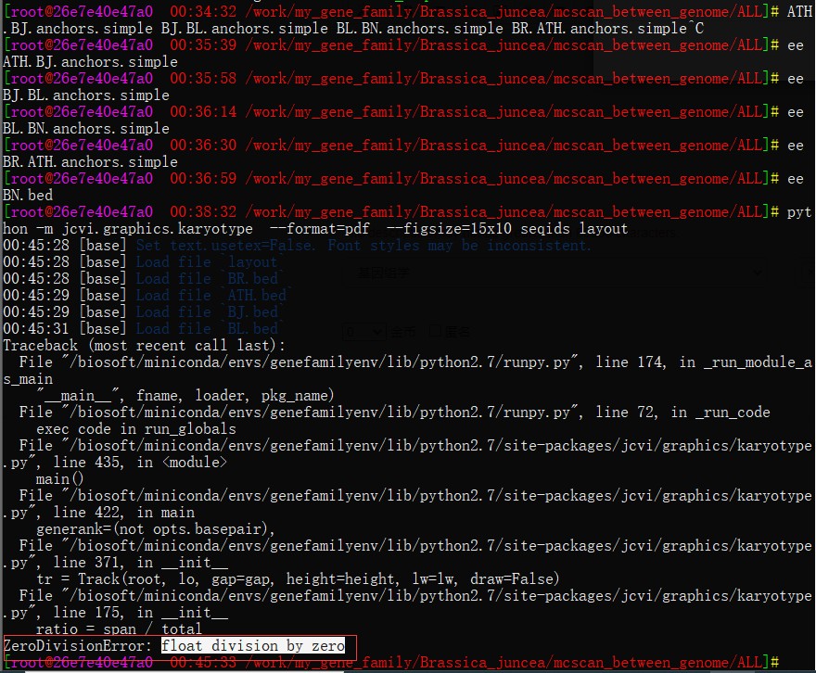Select the prompt timestamp 00:38:32
This screenshot has height=673, width=816.
[203, 211]
